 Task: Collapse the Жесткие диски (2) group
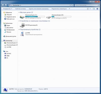pos(19,12)
